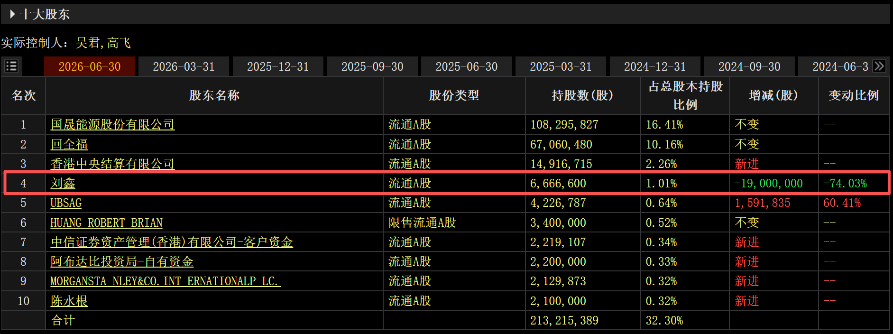The height and width of the screenshot is (334, 893).
Task: Click the holding value 6,666,600
Action: 558,183
